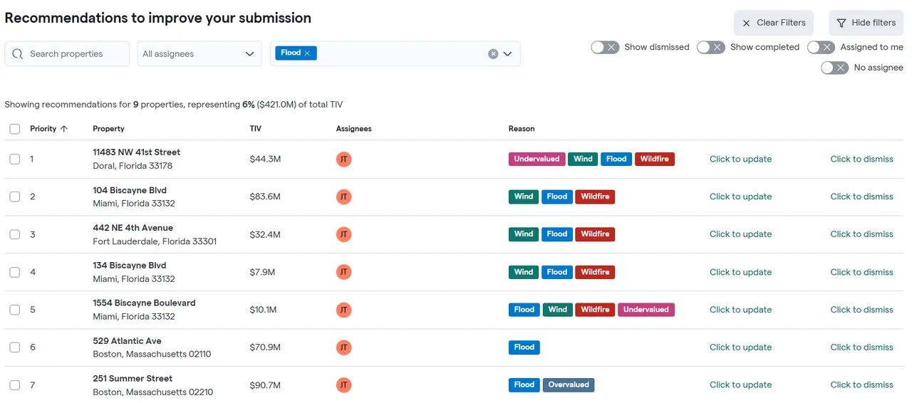Image resolution: width=912 pixels, height=403 pixels.
Task: Click the Priority sort arrow
Action: [64, 129]
